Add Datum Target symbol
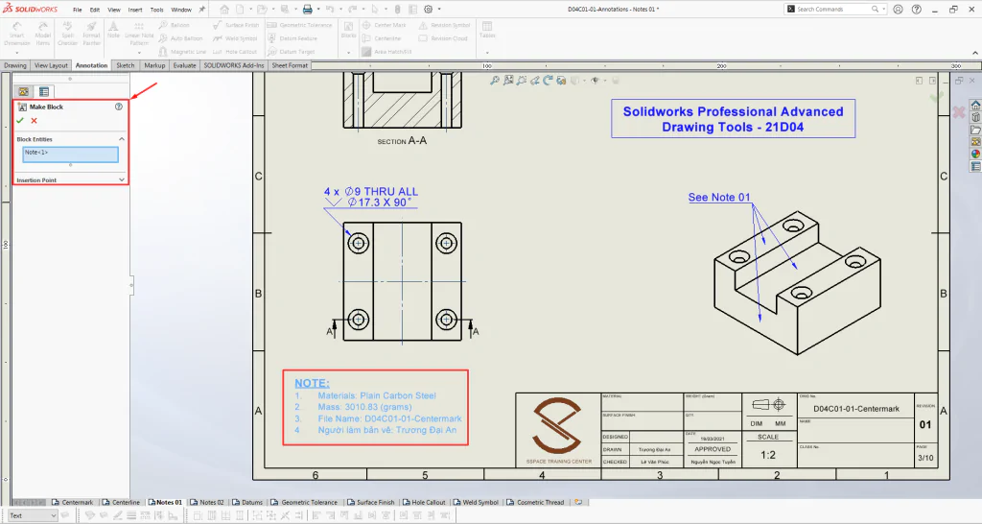982x524 pixels. point(292,52)
